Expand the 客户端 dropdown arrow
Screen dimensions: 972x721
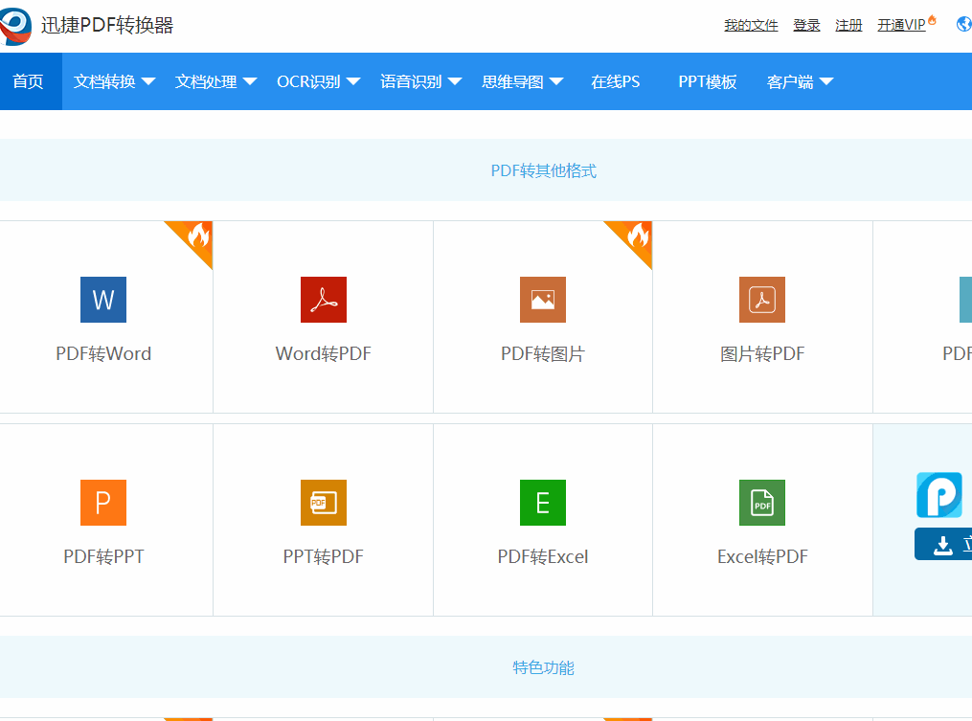(826, 81)
